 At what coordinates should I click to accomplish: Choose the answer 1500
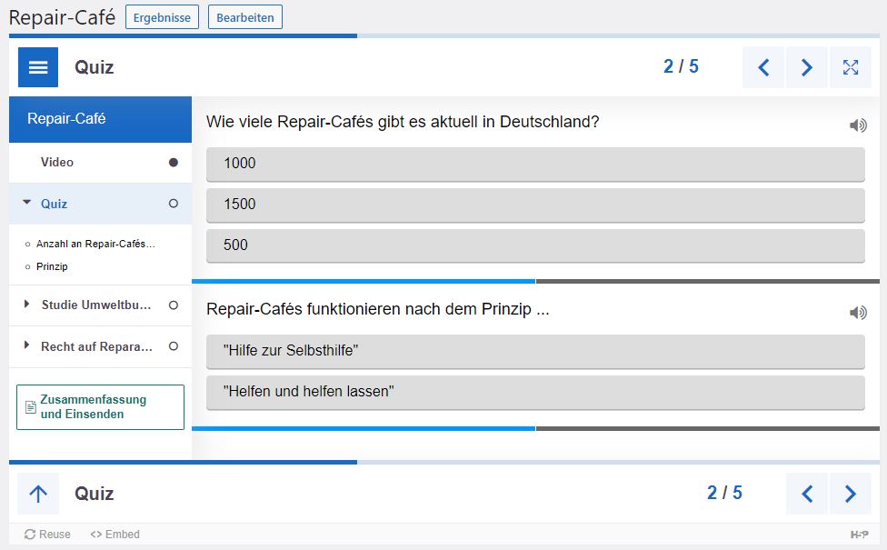point(535,205)
